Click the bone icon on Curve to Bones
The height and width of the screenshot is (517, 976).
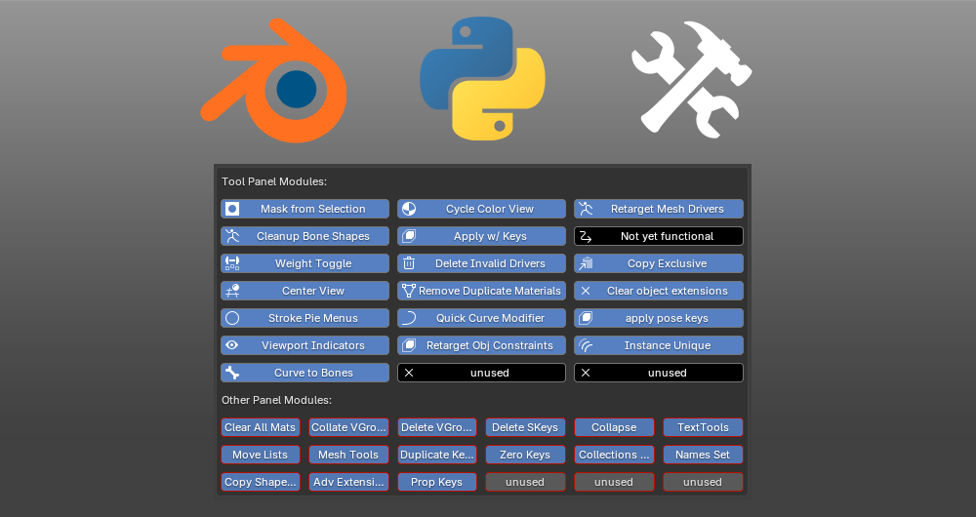(x=232, y=373)
